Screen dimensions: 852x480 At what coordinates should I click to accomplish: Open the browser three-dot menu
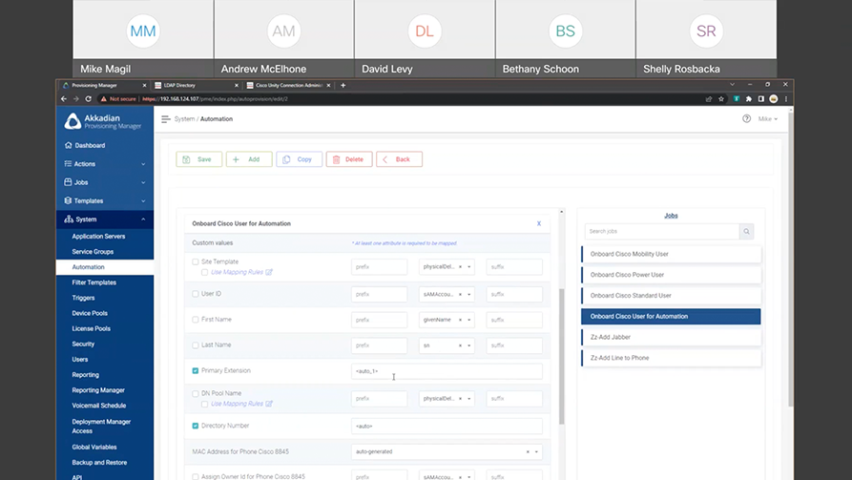click(786, 99)
